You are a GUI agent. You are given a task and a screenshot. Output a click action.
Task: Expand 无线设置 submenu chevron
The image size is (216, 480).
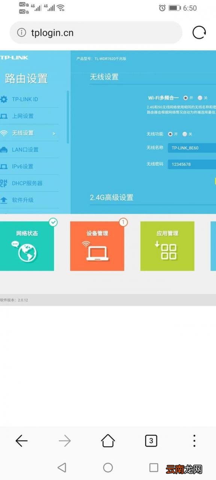[x=54, y=133]
